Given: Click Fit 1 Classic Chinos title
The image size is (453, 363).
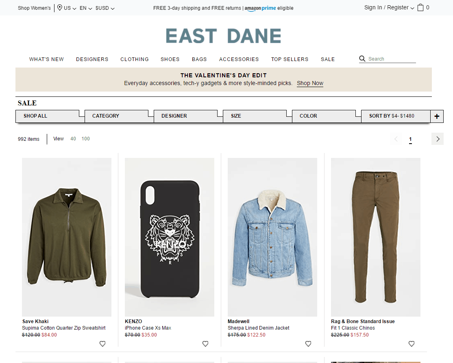Looking at the screenshot, I should coord(353,328).
